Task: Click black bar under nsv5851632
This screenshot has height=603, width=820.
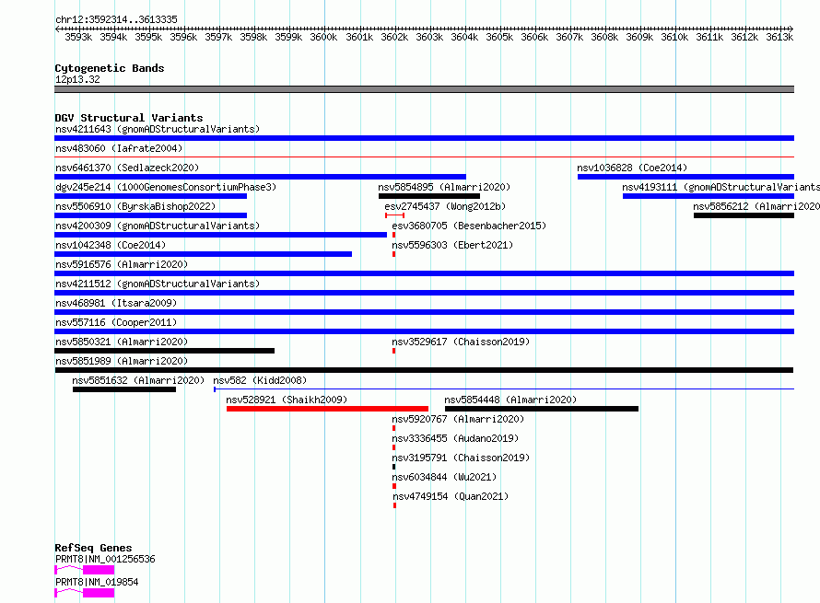Action: coord(124,389)
